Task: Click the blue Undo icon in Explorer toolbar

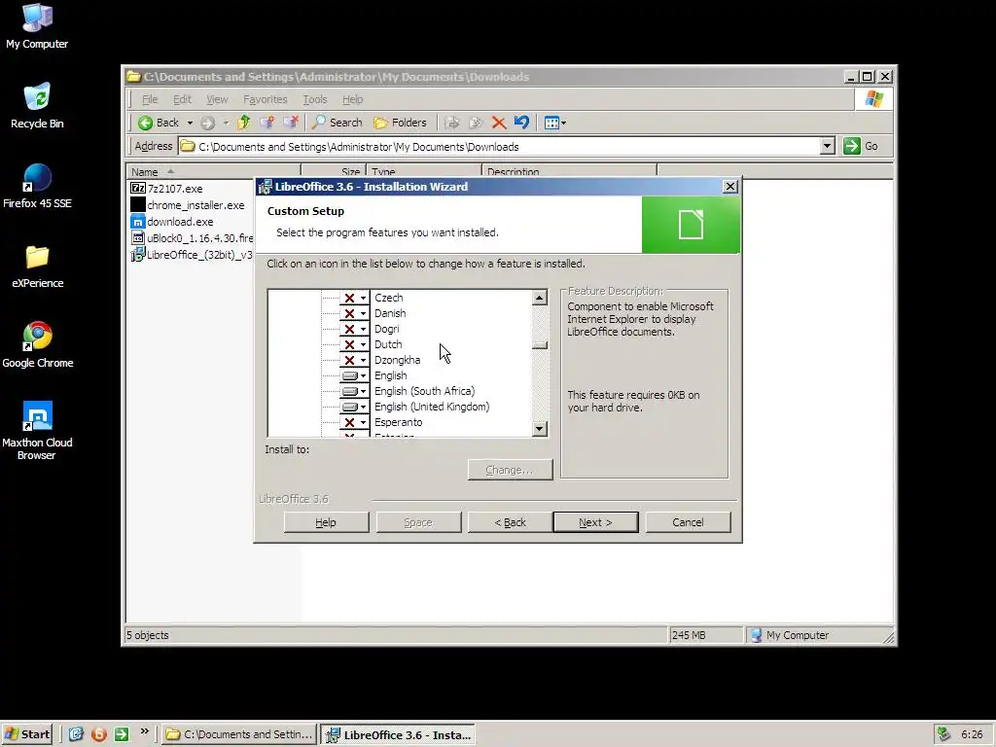Action: tap(521, 123)
